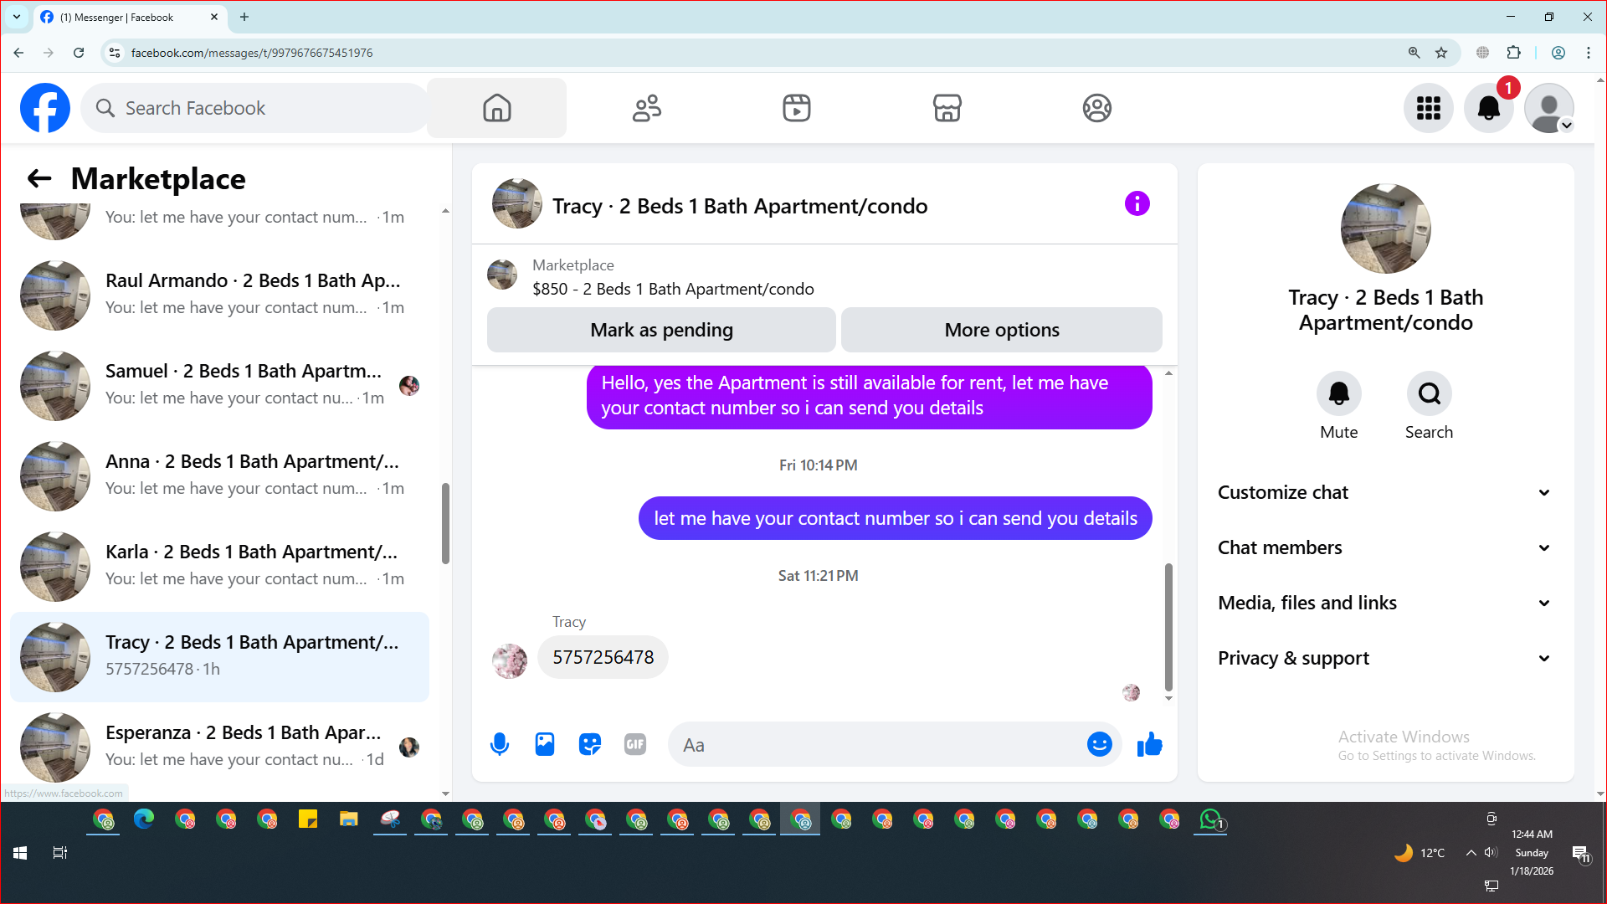Type in the Aa message field
The width and height of the screenshot is (1607, 904).
(x=879, y=745)
